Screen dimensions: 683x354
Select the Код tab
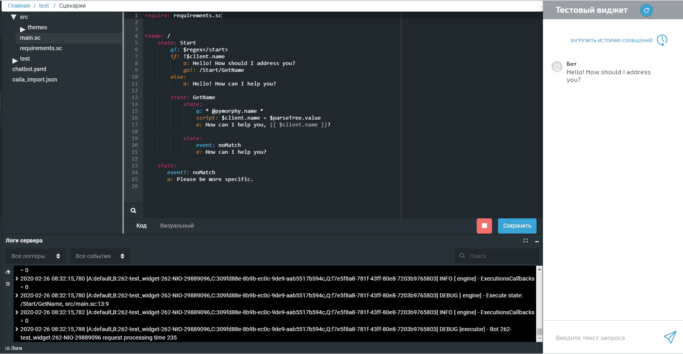click(x=141, y=226)
